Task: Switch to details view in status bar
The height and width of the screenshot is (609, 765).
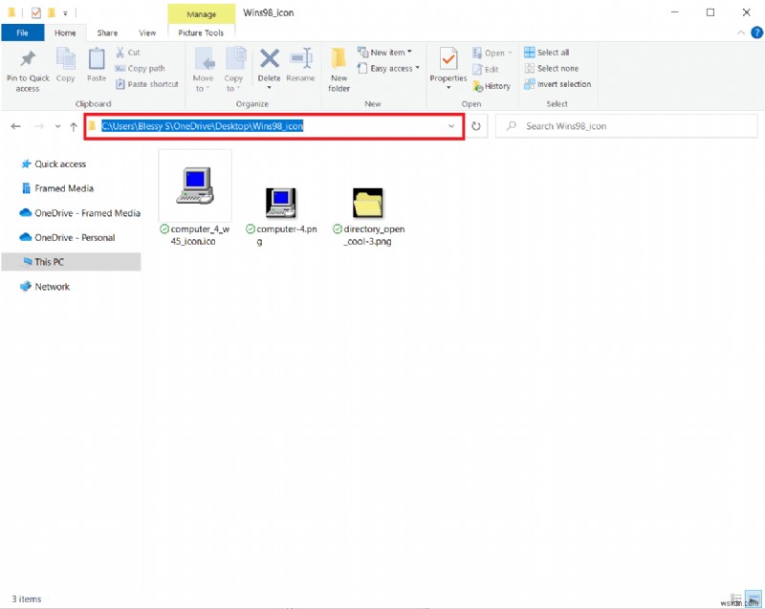Action: pyautogui.click(x=735, y=598)
